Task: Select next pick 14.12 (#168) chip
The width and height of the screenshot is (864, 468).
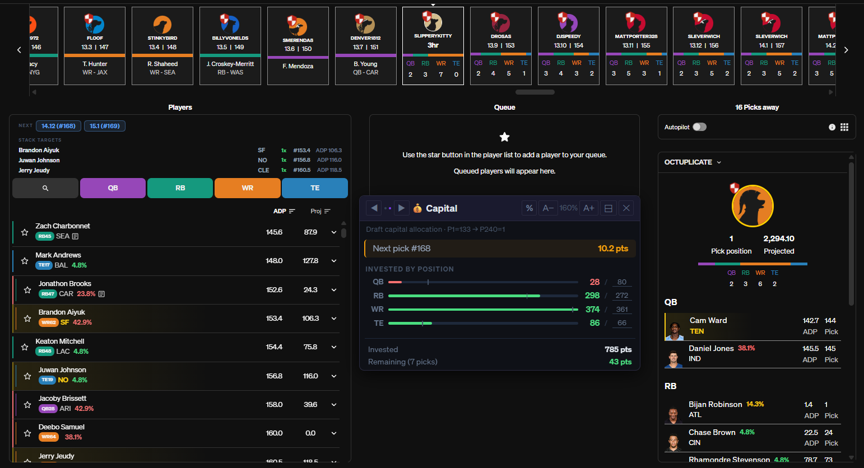Action: 58,126
